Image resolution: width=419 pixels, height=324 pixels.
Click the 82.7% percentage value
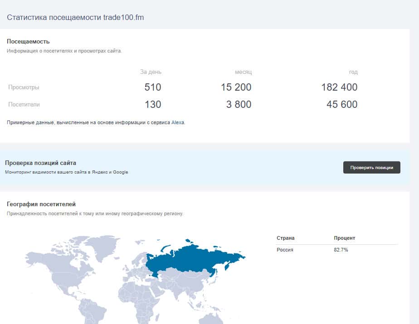(x=341, y=250)
